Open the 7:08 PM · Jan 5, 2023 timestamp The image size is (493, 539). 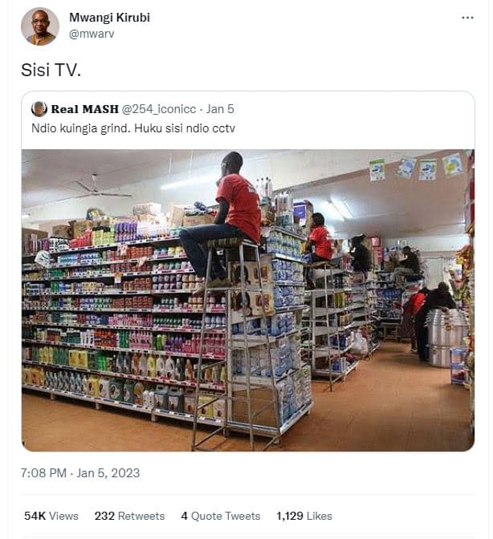point(80,473)
